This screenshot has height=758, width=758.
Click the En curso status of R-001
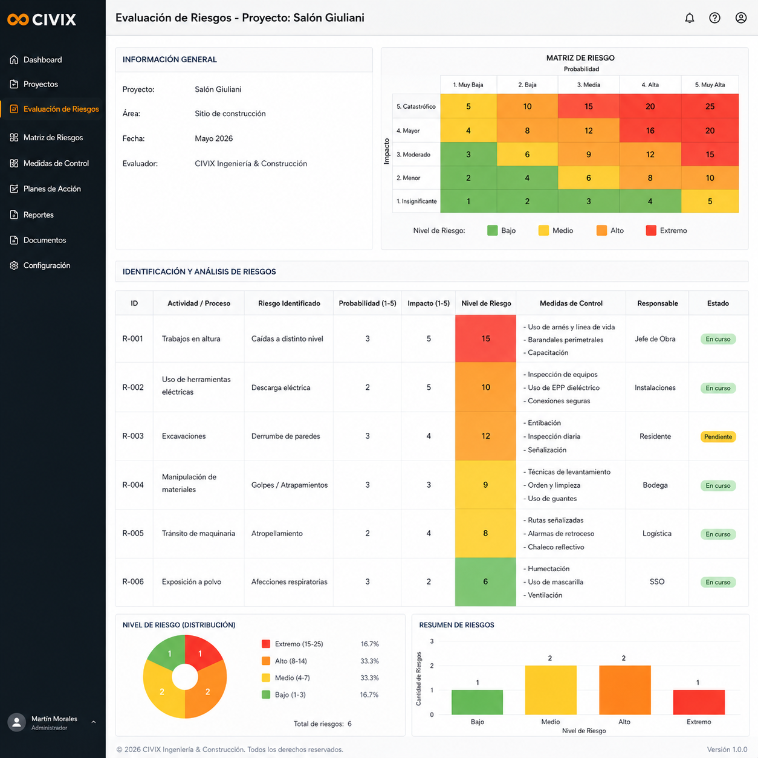click(x=718, y=339)
